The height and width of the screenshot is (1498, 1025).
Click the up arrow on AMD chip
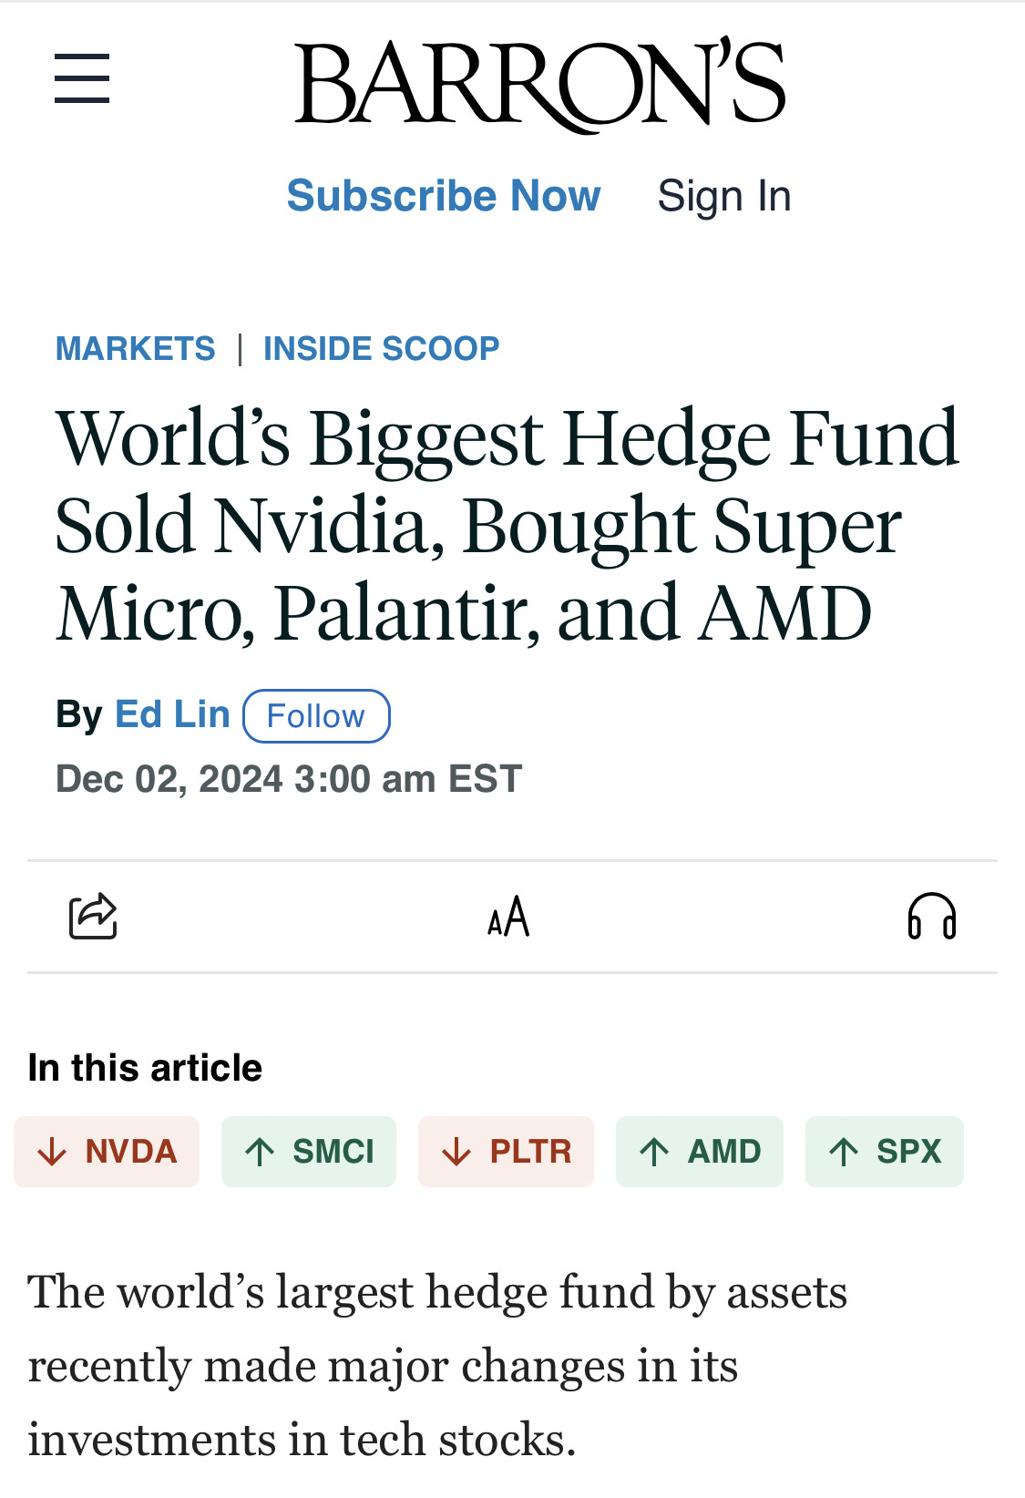[x=654, y=1152]
